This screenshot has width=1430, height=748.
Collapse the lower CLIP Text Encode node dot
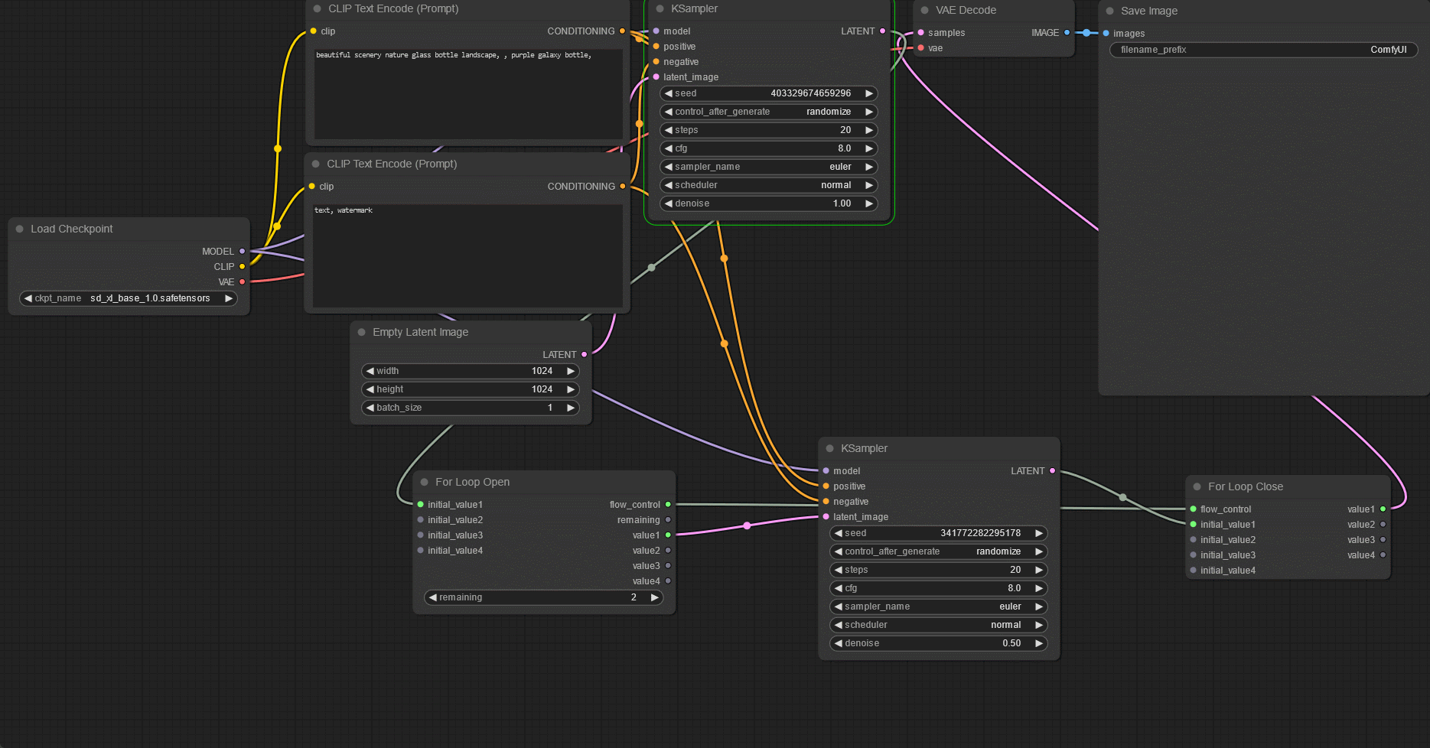click(316, 164)
